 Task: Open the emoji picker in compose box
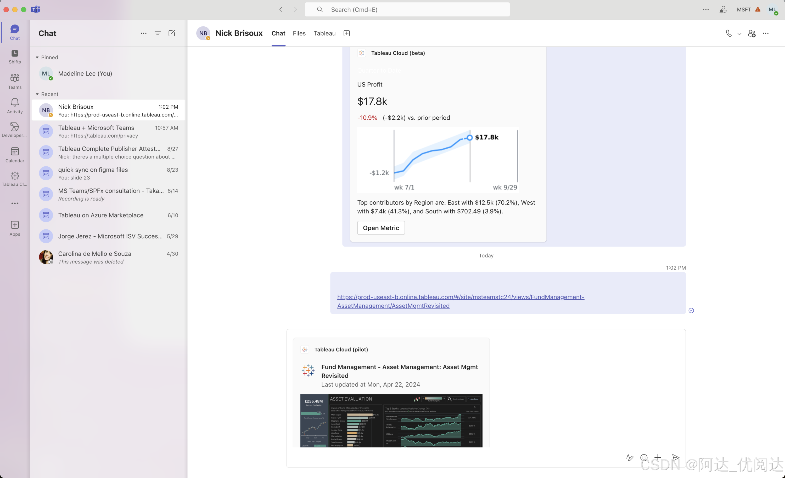pyautogui.click(x=643, y=457)
